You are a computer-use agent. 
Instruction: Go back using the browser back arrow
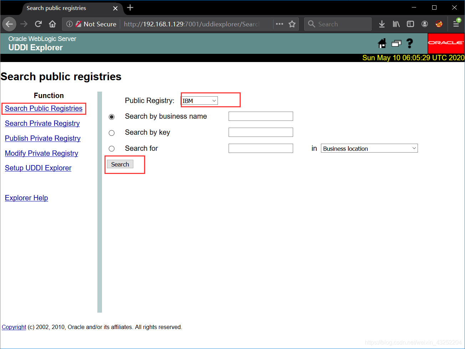coord(9,24)
